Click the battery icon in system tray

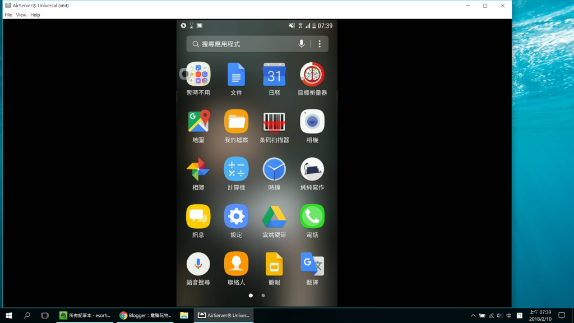(482, 315)
